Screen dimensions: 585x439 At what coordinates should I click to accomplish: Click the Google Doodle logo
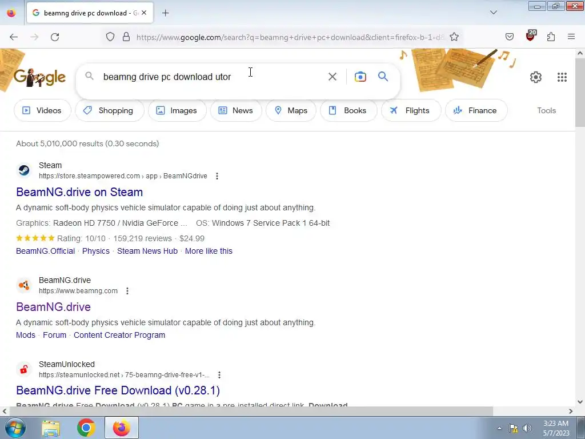(x=39, y=77)
